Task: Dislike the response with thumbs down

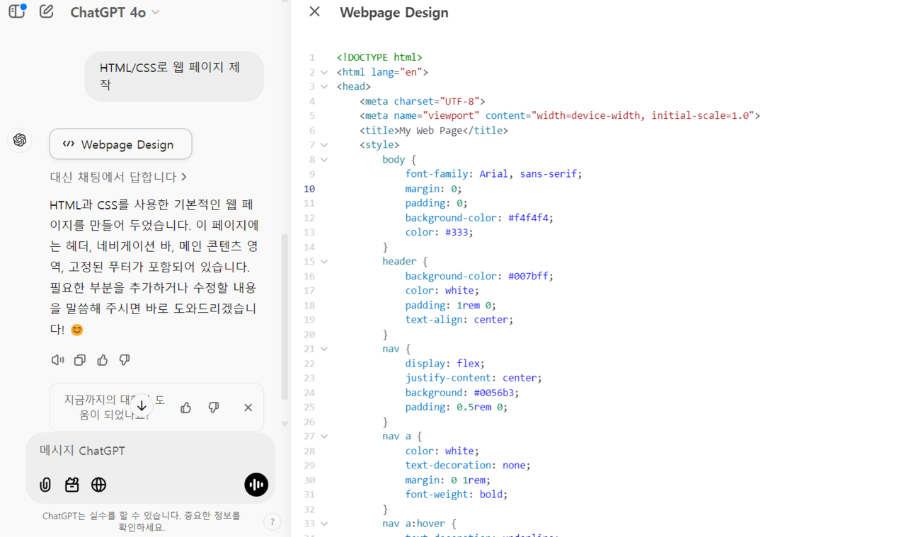Action: pos(125,360)
